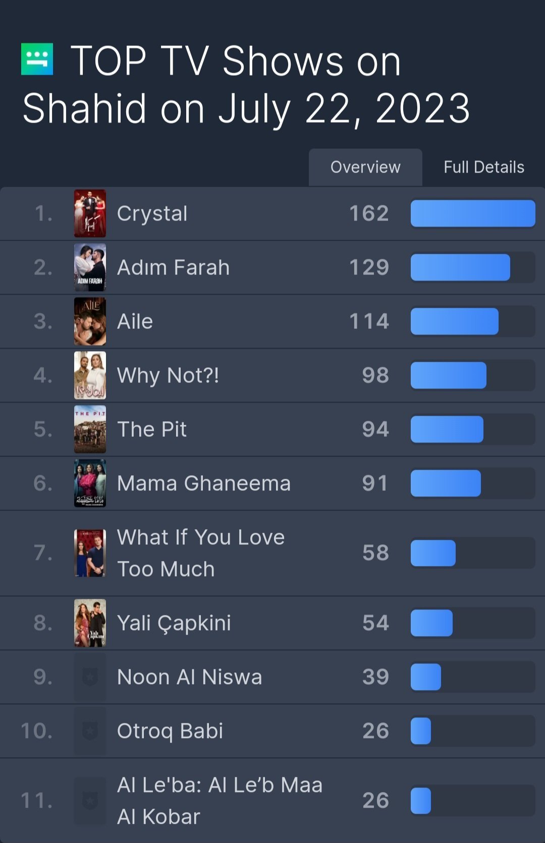545x843 pixels.
Task: Click the Crystal points bar
Action: 472,213
